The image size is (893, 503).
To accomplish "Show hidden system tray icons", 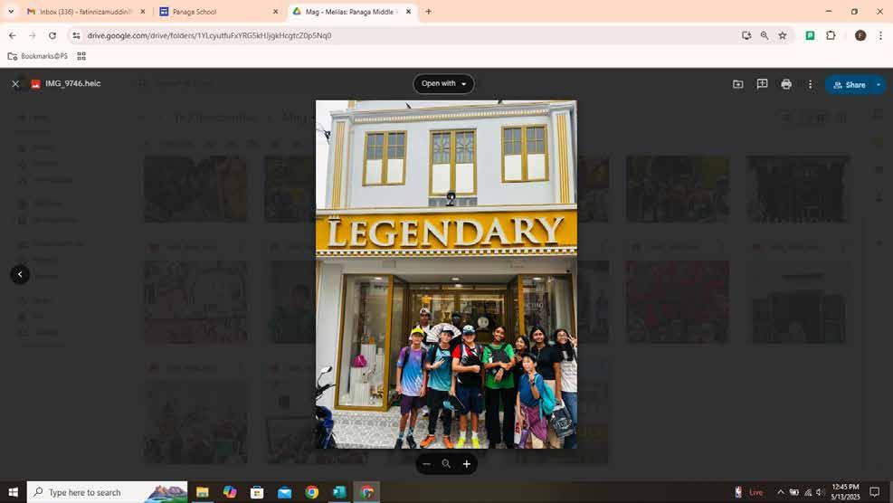I will coord(780,492).
